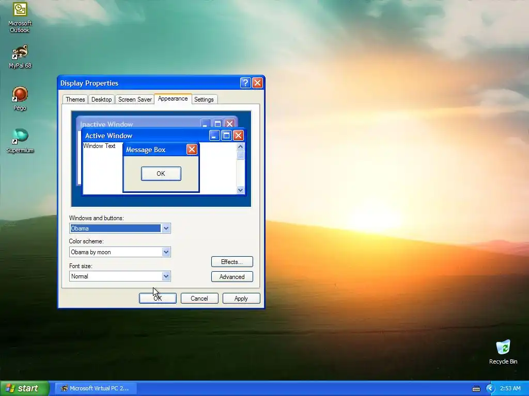The width and height of the screenshot is (529, 396).
Task: Click the preview scrollbar thumb
Action: (241, 155)
